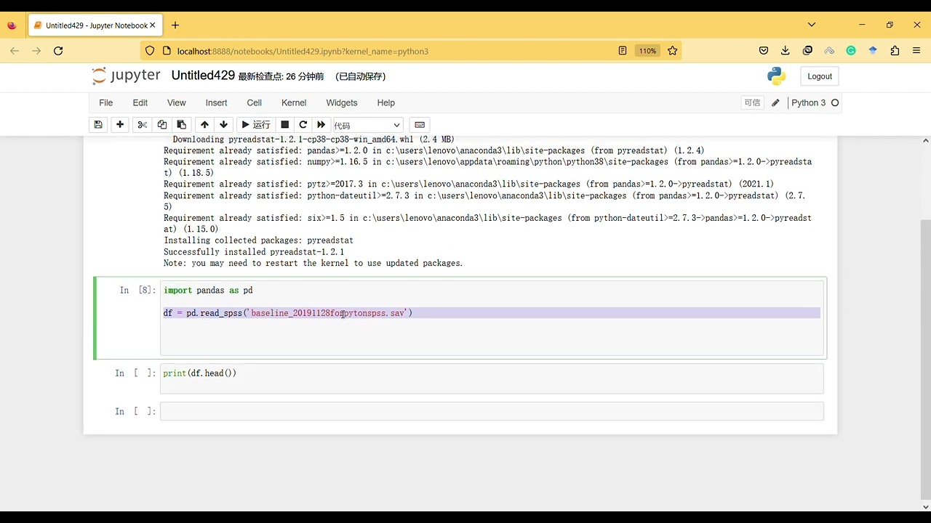Open the Widgets menu

[342, 102]
